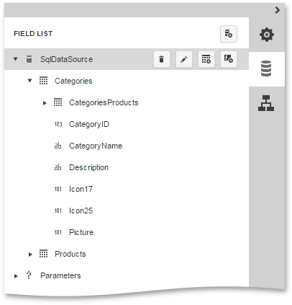292x305 pixels.
Task: Expand the Parameters node
Action: pos(16,276)
